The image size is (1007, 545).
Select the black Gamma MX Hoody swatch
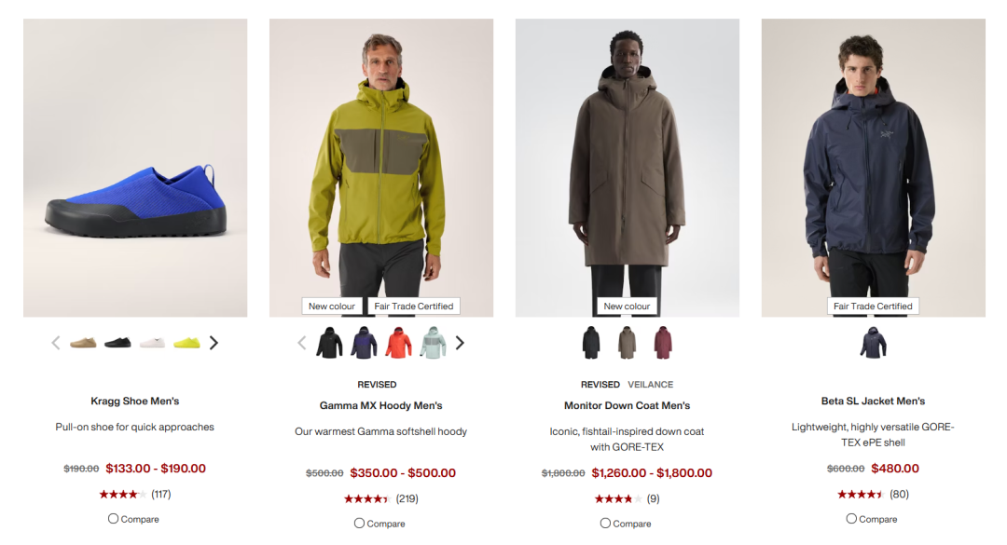(x=329, y=343)
